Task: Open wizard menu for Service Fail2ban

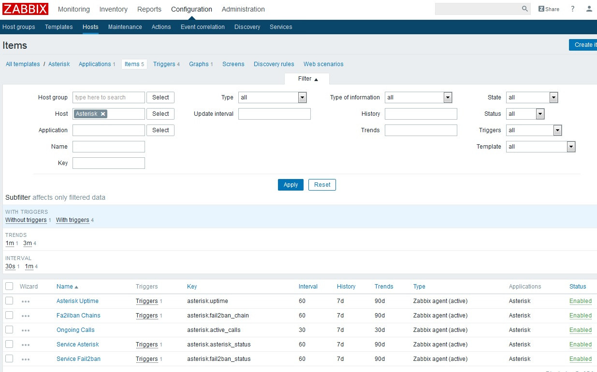Action: point(26,359)
